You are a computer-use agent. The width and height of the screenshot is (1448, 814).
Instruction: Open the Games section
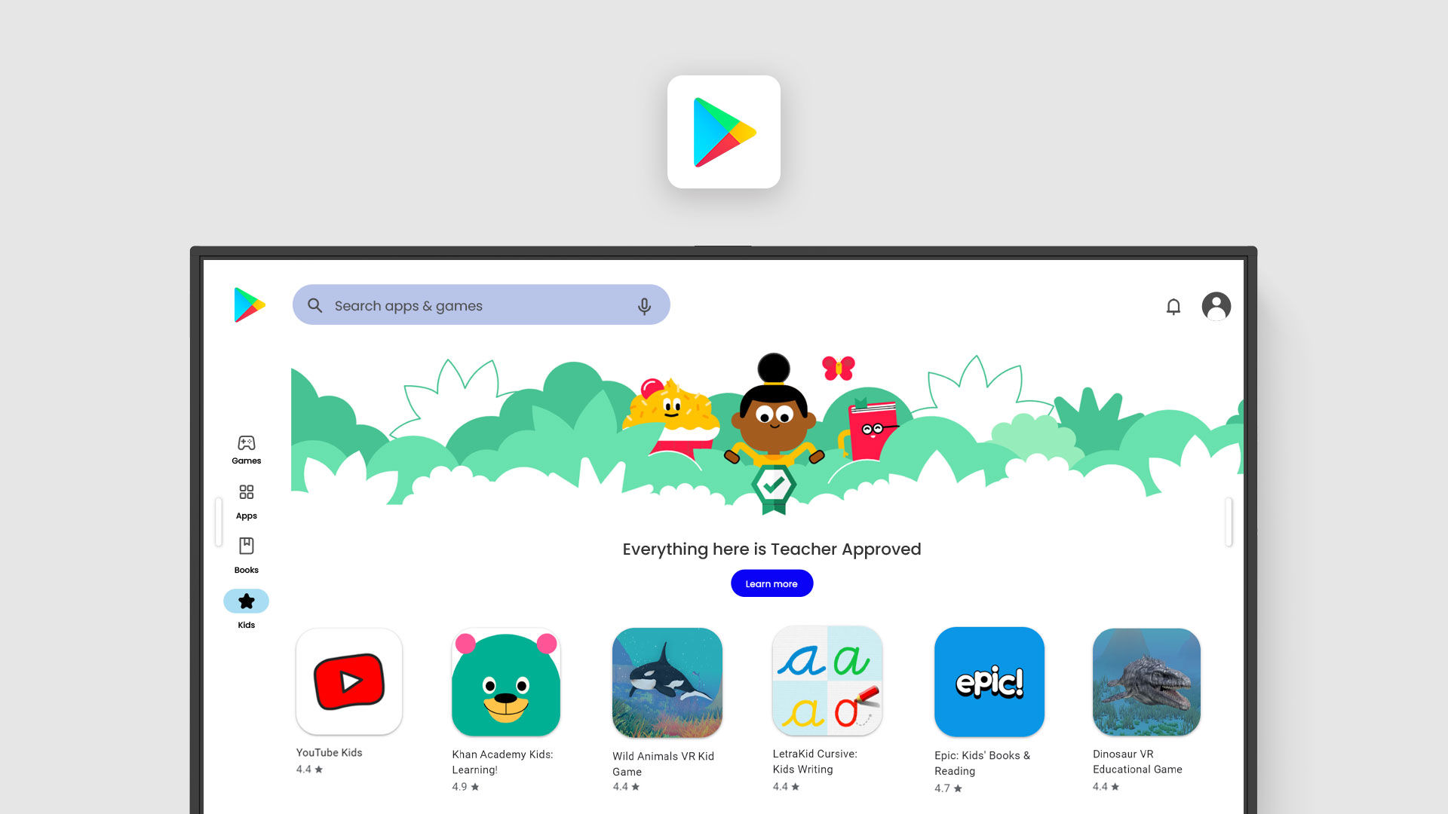pos(246,448)
